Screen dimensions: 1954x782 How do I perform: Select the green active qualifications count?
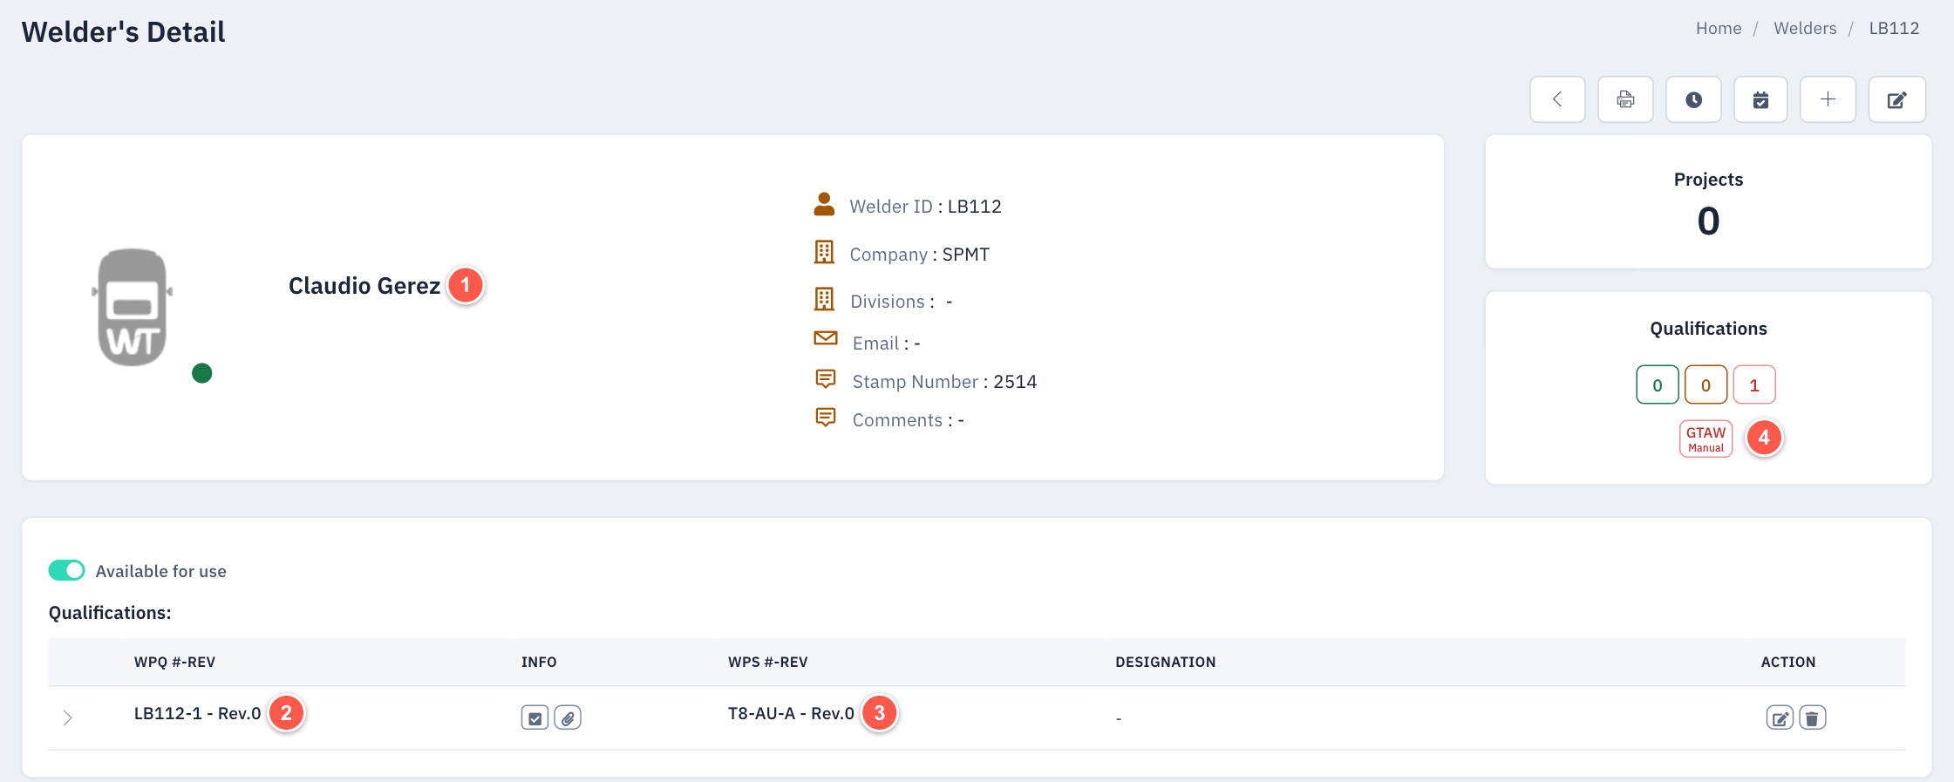tap(1658, 384)
